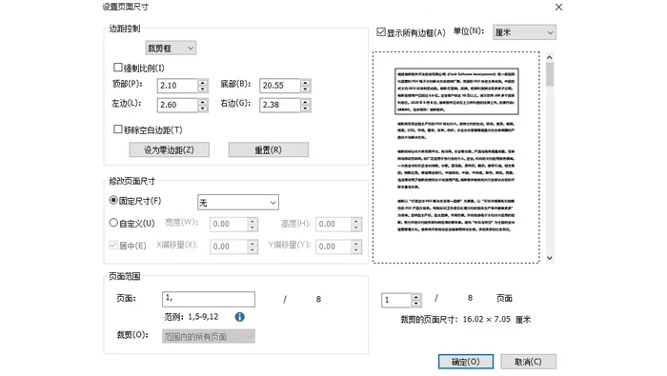Click the 底部(B) margin field with 20.55
Screen dimensions: 667x376
point(280,86)
